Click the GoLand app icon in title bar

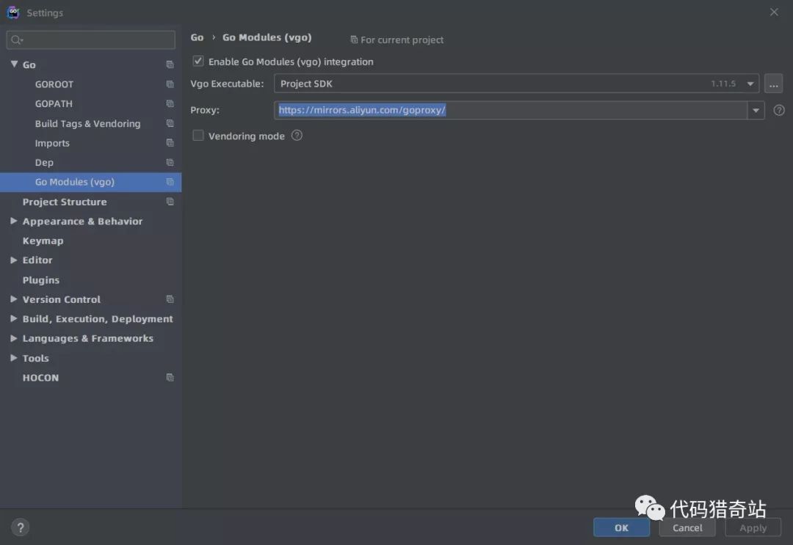(x=13, y=12)
